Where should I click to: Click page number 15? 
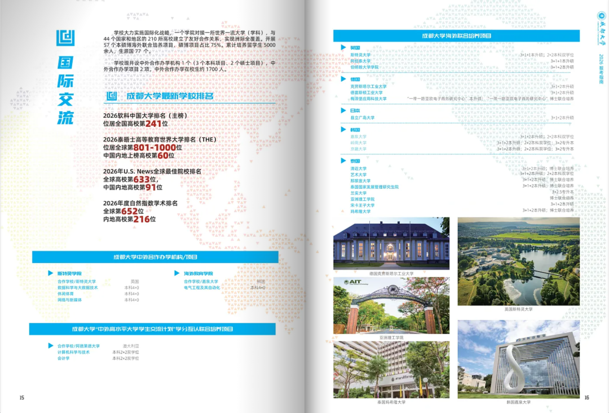click(22, 397)
